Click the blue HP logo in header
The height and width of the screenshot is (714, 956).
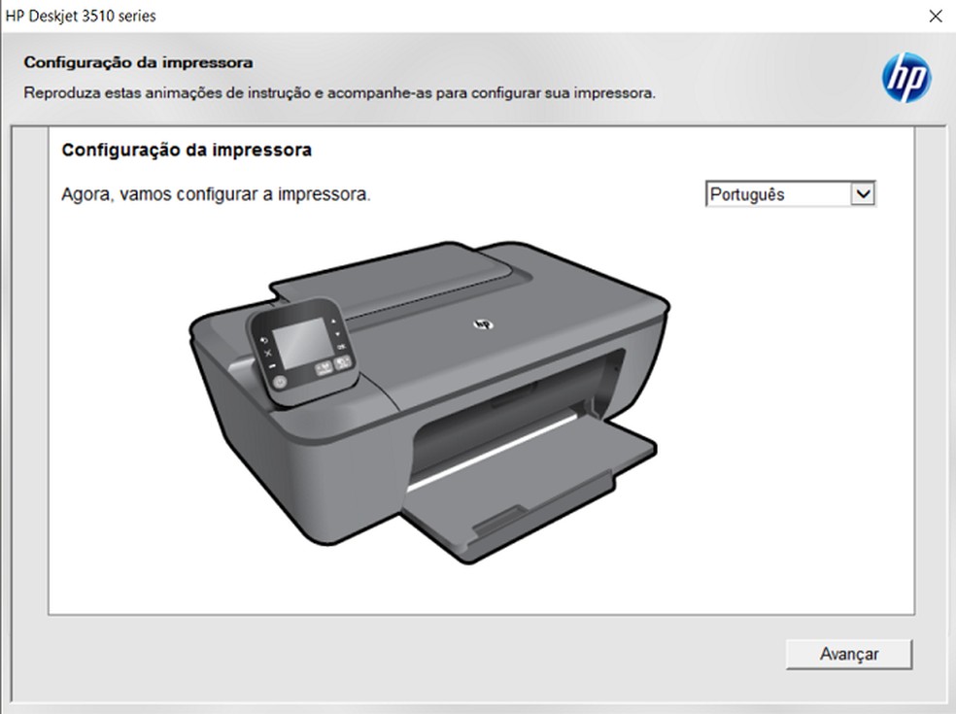pyautogui.click(x=905, y=78)
